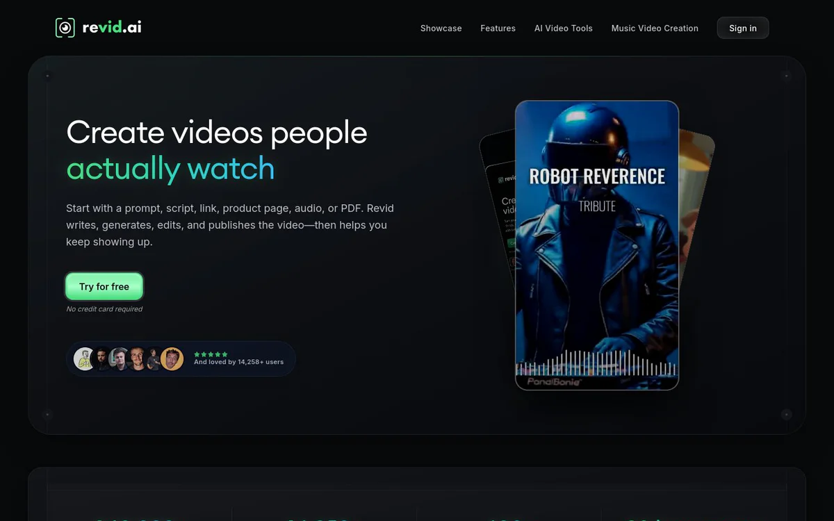Click the 'actually watch' gradient heading
Image resolution: width=834 pixels, height=521 pixels.
click(170, 169)
